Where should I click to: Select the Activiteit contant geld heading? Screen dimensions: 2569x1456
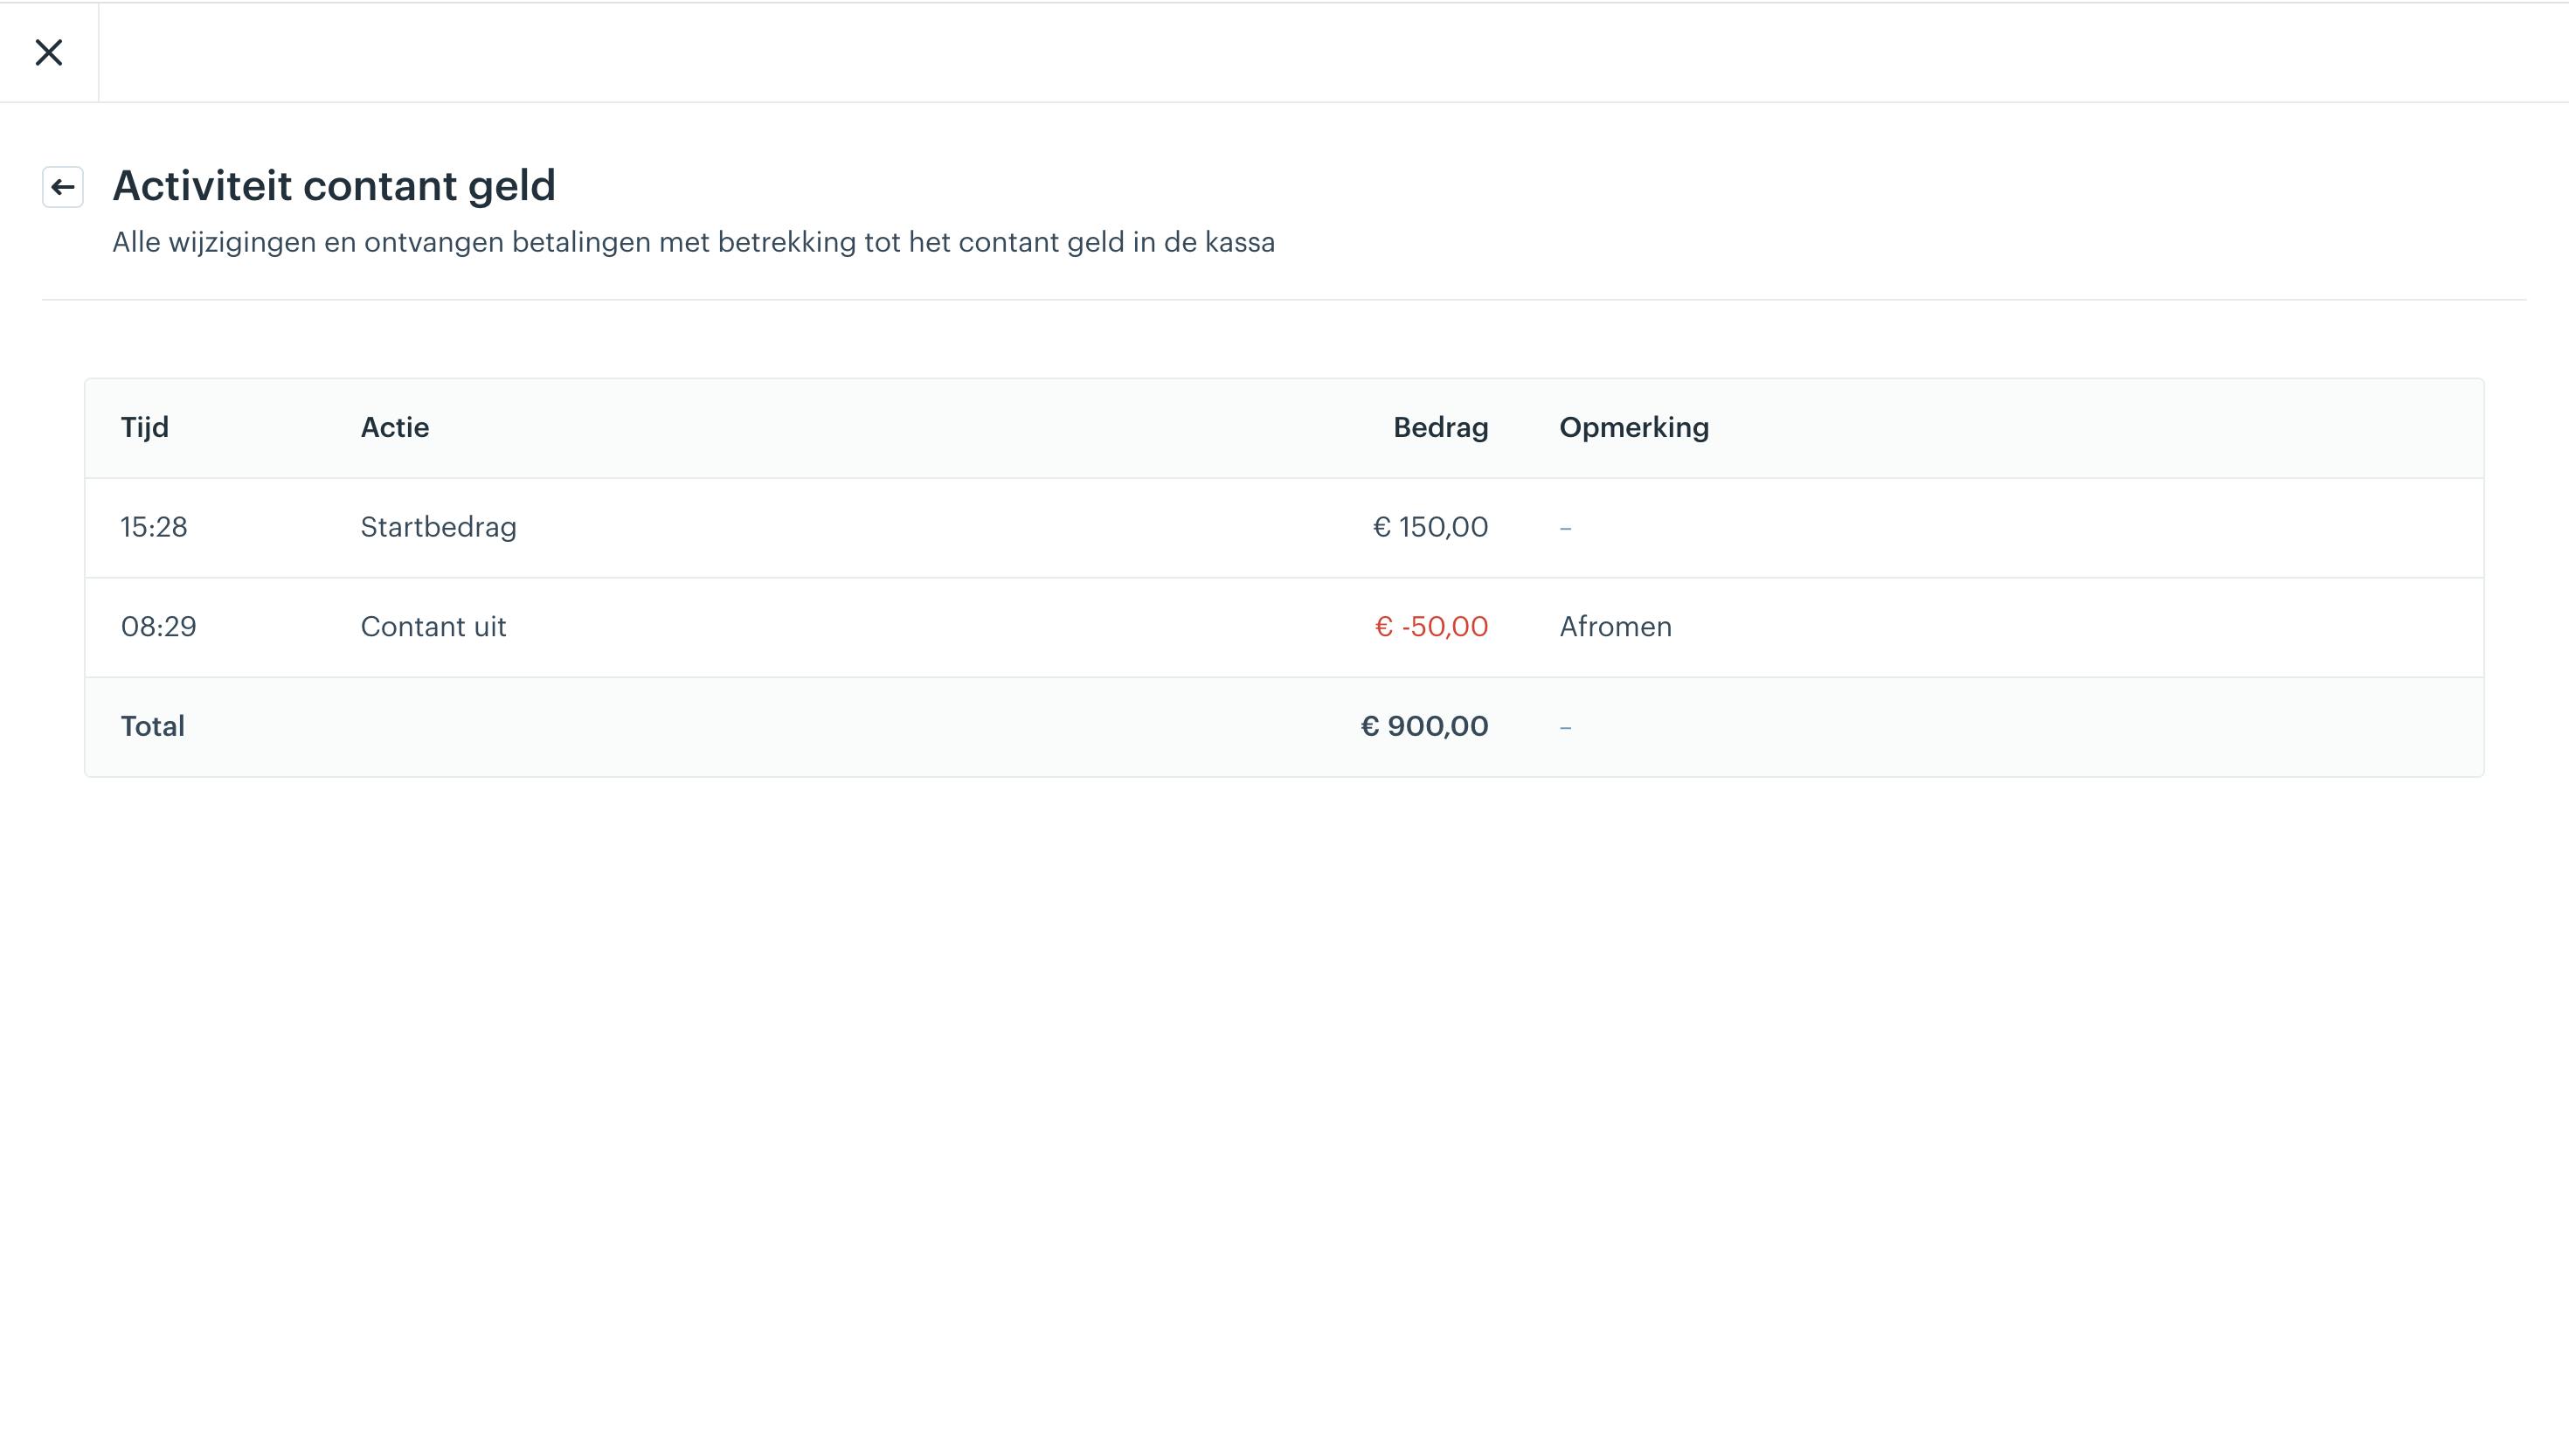tap(334, 186)
